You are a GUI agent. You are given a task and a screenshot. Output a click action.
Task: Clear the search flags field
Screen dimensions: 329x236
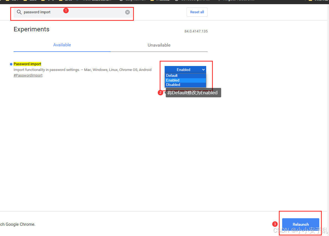coord(127,12)
